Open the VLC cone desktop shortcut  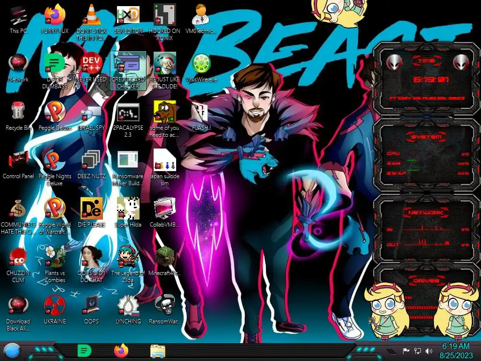92,22
